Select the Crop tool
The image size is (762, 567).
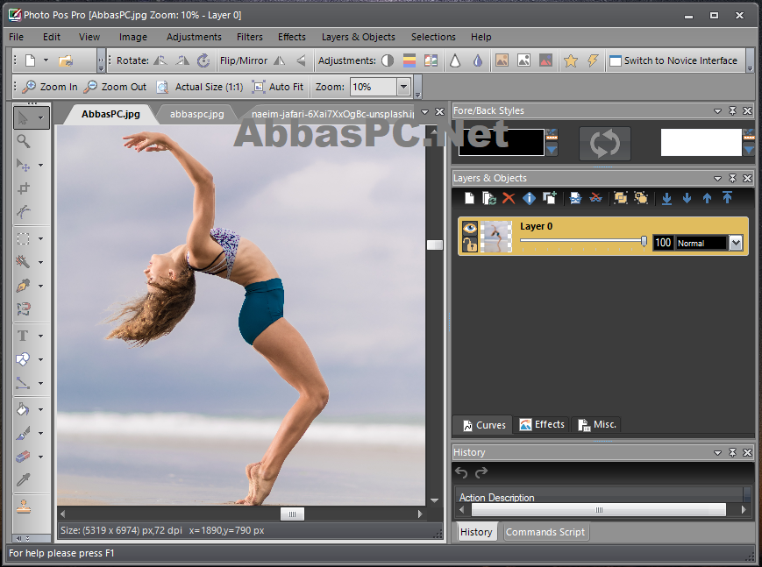coord(24,188)
